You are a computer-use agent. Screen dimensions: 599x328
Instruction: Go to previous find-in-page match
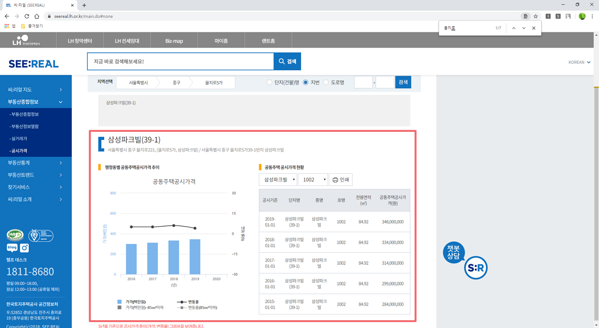point(514,28)
